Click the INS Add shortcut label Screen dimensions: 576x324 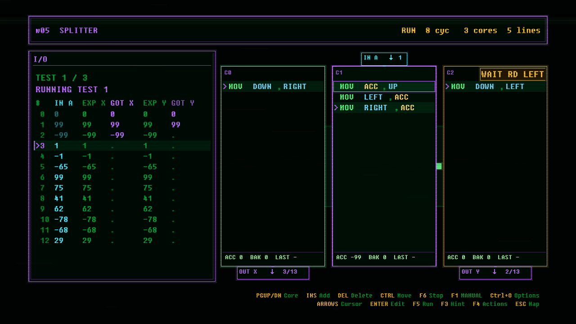318,296
